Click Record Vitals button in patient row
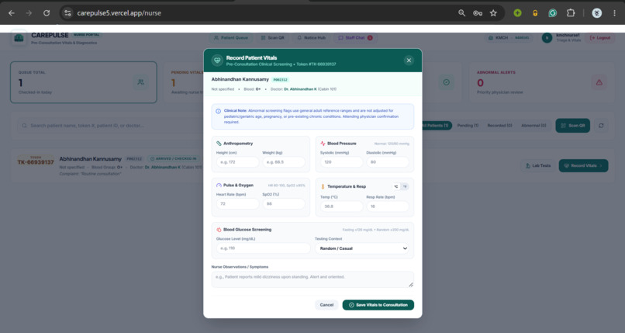625x333 pixels. [x=584, y=165]
